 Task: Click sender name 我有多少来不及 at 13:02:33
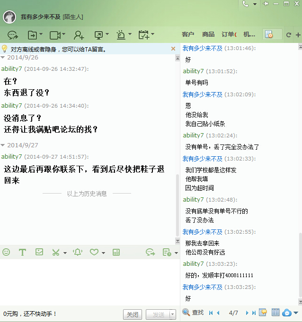coord(203,159)
